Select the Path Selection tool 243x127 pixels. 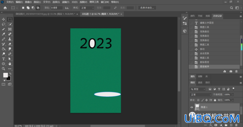pos(10,59)
